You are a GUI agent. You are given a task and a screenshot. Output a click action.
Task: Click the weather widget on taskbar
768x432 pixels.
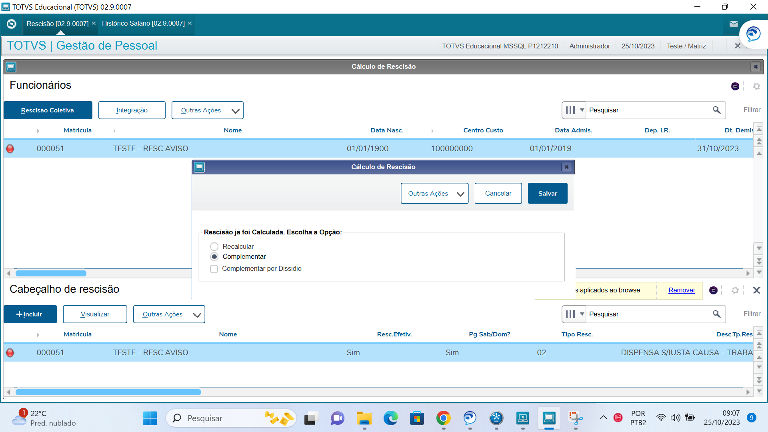tap(43, 418)
